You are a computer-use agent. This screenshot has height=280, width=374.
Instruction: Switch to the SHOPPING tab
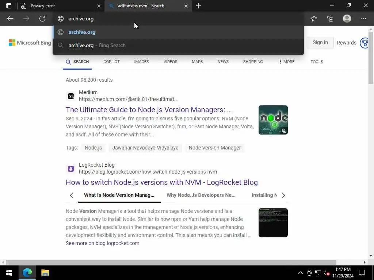click(x=253, y=62)
